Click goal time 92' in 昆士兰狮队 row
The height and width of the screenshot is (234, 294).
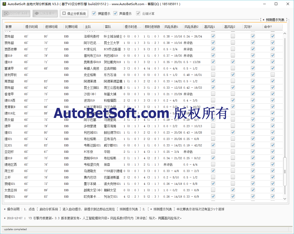46,88
